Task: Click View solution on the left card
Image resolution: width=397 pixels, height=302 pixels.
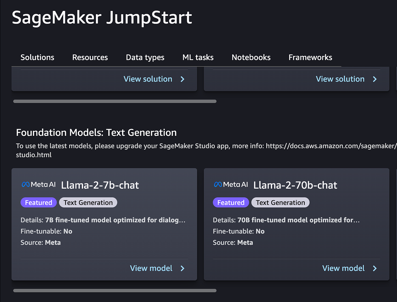Action: tap(148, 79)
